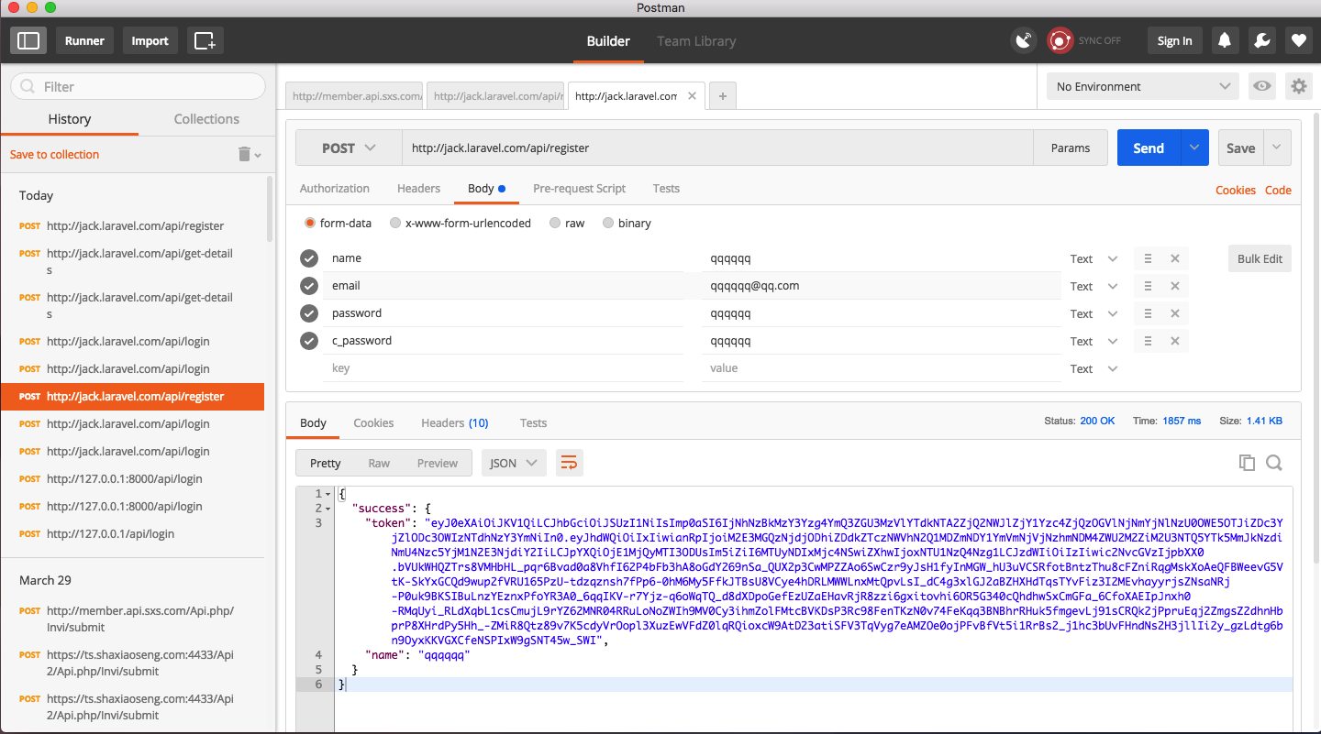Open the JSON format dropdown

tap(514, 463)
